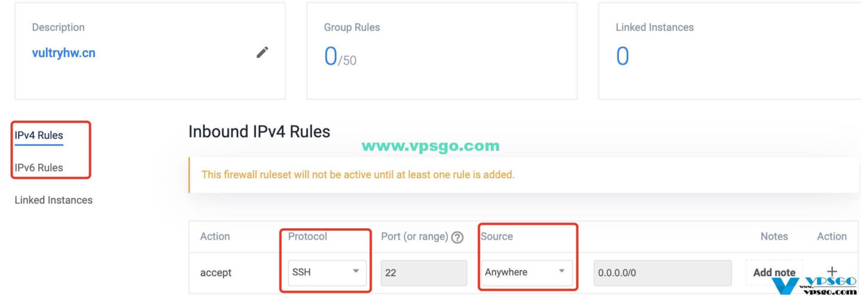Open the Protocol SSH dropdown

coord(327,272)
